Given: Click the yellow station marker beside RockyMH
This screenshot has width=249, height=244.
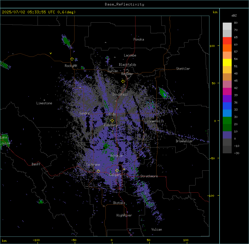Looking at the screenshot, I should 72,59.
